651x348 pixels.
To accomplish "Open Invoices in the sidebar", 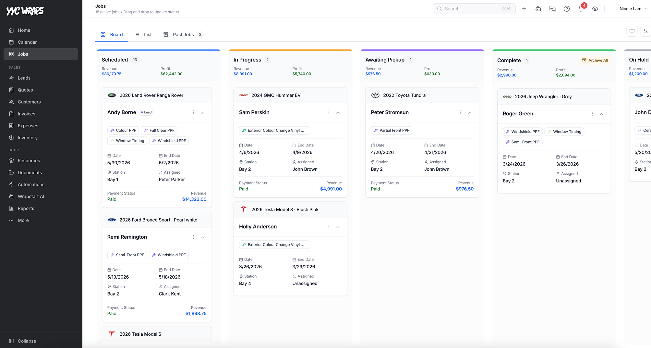I will [41, 114].
